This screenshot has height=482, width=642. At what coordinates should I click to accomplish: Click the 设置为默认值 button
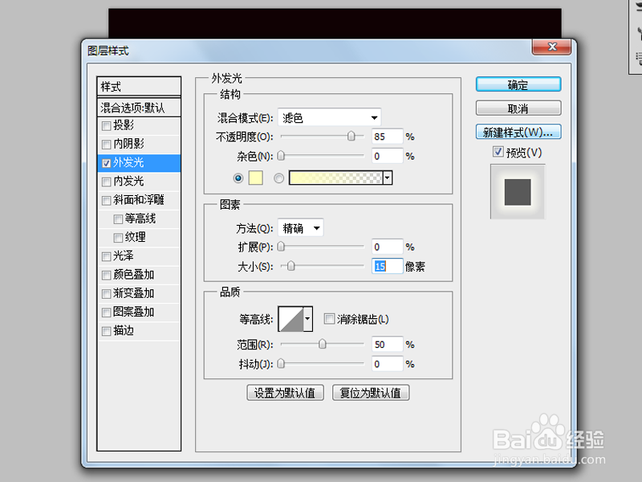(285, 393)
